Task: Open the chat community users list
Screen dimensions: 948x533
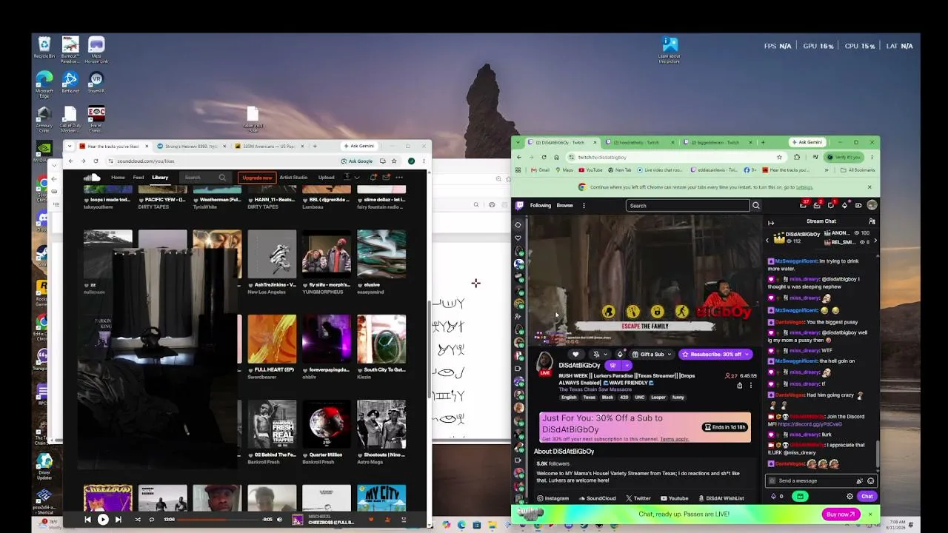Action: 872,221
